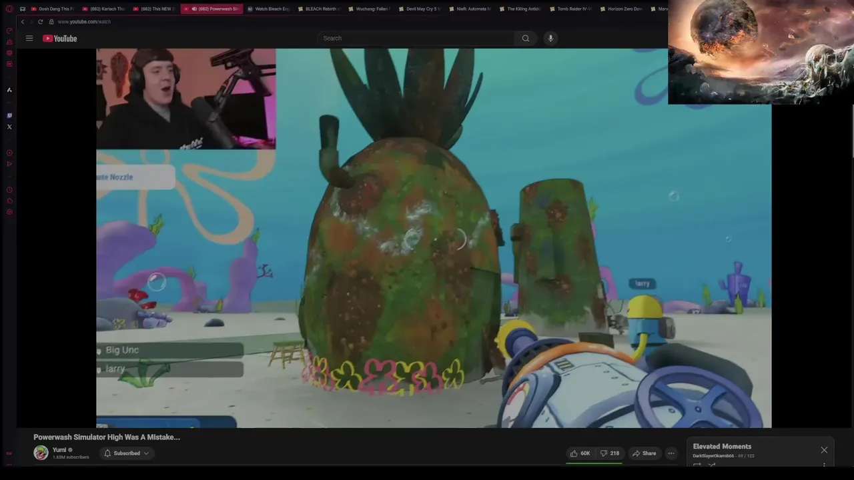The height and width of the screenshot is (480, 854).
Task: Select the (682) Powerwash tab
Action: pos(211,9)
